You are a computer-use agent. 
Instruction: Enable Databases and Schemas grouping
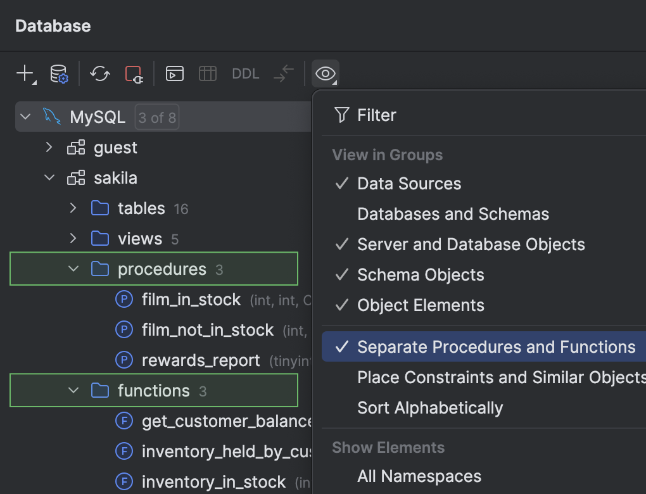point(453,213)
